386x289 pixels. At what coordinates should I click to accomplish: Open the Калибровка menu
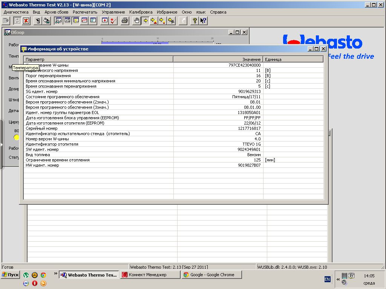click(x=141, y=12)
